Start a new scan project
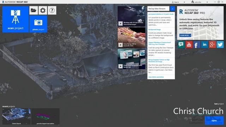This screenshot has width=226, height=127. coord(16,19)
